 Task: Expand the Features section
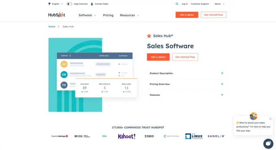pyautogui.click(x=187, y=95)
